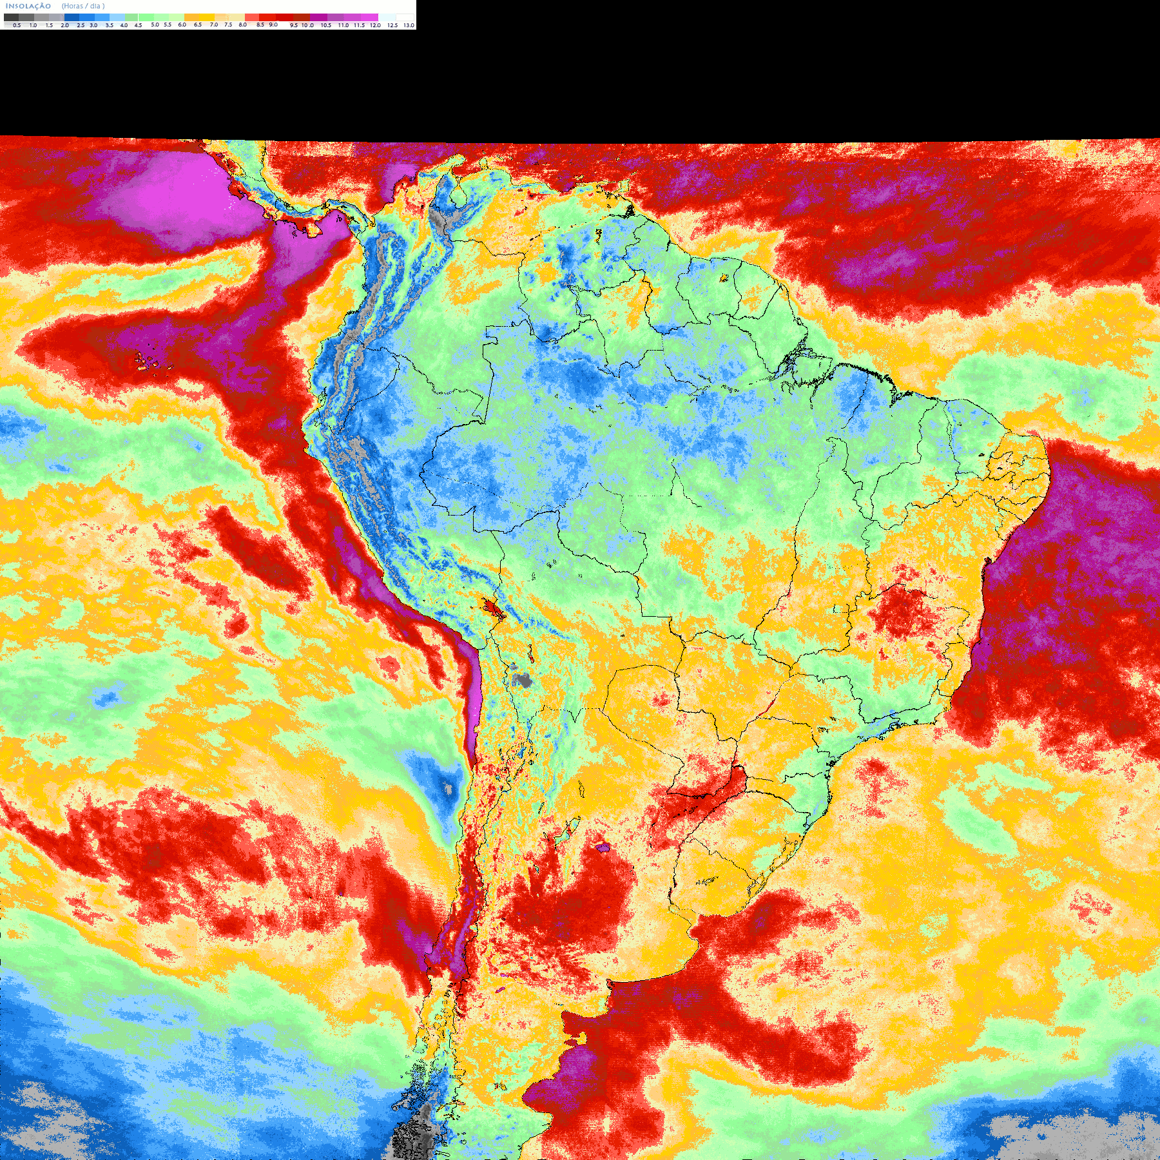Click the 2.0 legend scale label
This screenshot has width=1160, height=1160.
(x=64, y=25)
